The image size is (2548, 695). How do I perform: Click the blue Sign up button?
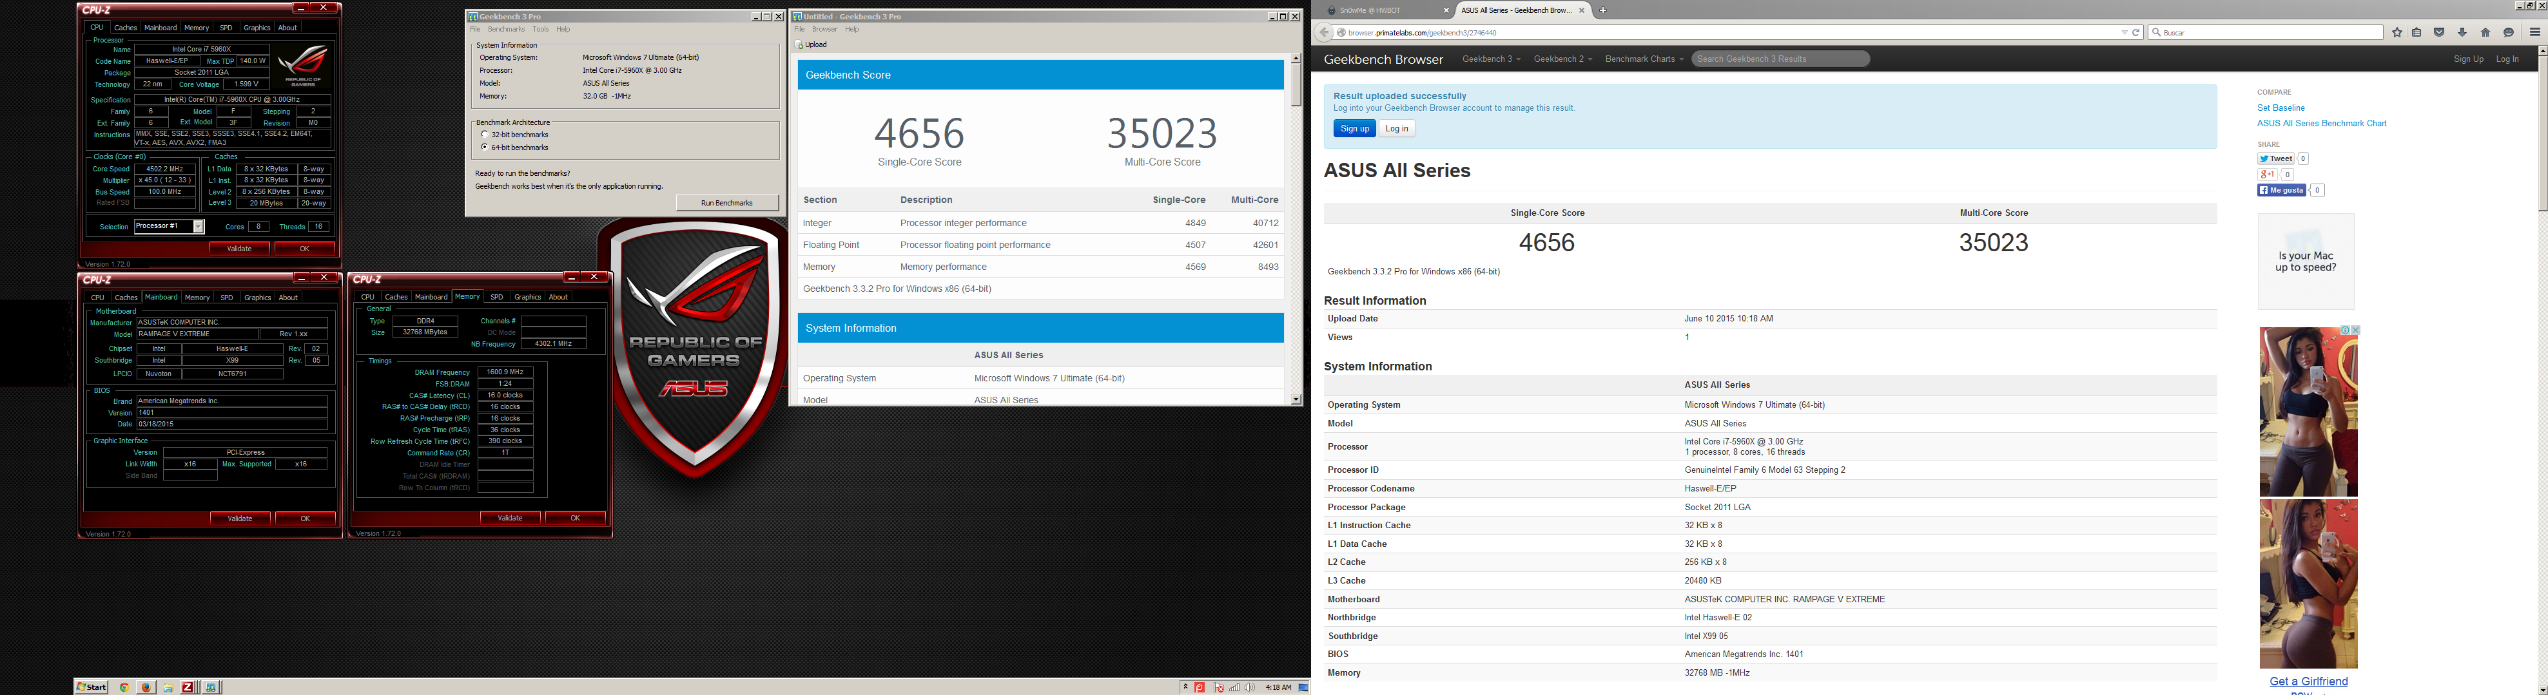point(1354,129)
